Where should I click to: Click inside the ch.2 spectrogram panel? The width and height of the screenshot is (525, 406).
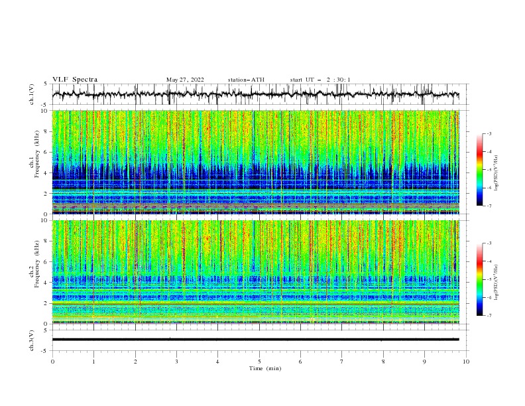255,272
